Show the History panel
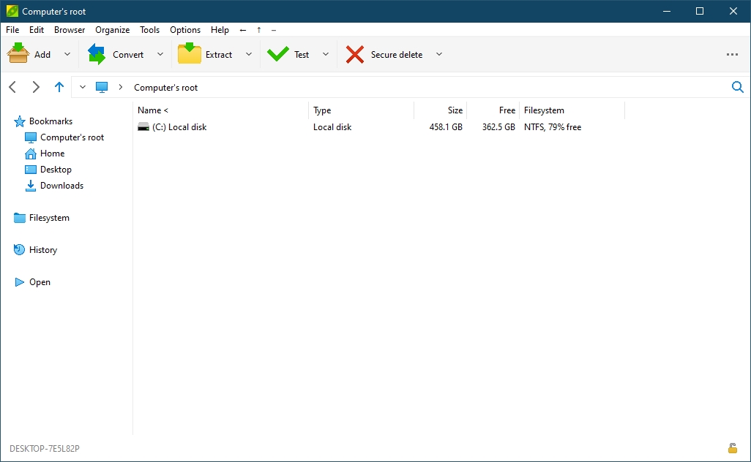Viewport: 751px width, 462px height. pyautogui.click(x=44, y=250)
